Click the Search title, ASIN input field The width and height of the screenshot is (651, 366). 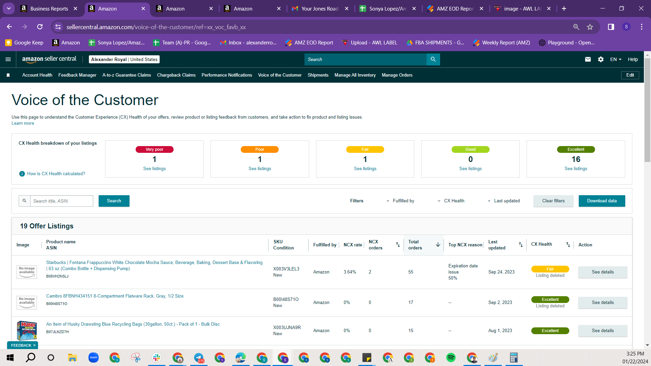pos(62,201)
